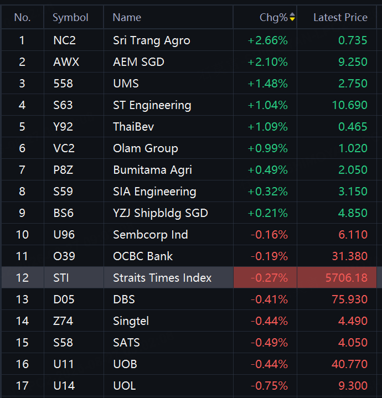The width and height of the screenshot is (382, 398).
Task: Click symbol BS6
Action: (63, 213)
